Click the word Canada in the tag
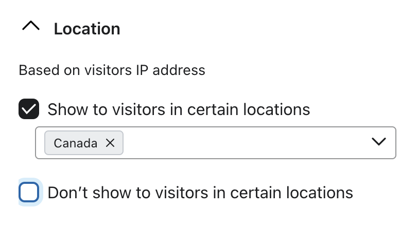418x227 pixels. [x=76, y=143]
